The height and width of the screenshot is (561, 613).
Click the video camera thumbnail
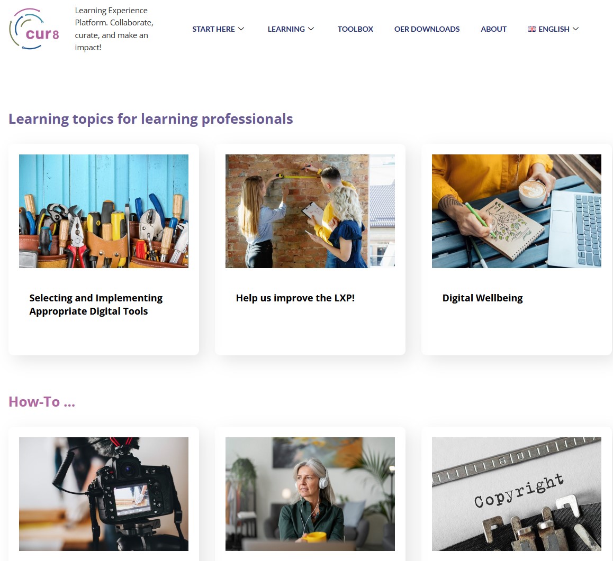(x=104, y=494)
